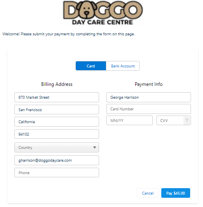
Task: Open the Country dropdown arrow
Action: [95, 147]
